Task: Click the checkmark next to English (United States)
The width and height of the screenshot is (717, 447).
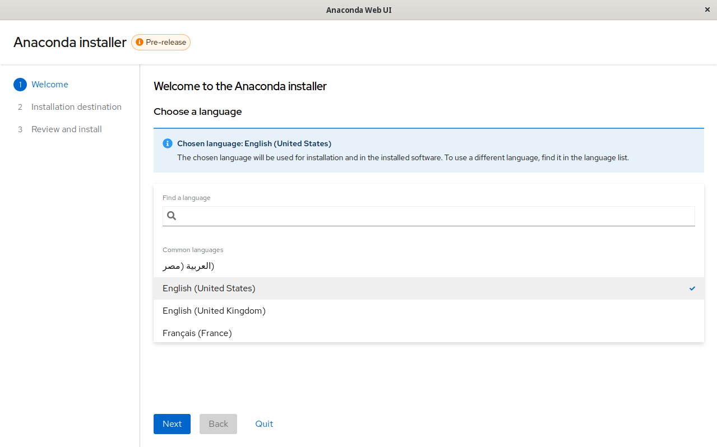Action: [x=692, y=288]
